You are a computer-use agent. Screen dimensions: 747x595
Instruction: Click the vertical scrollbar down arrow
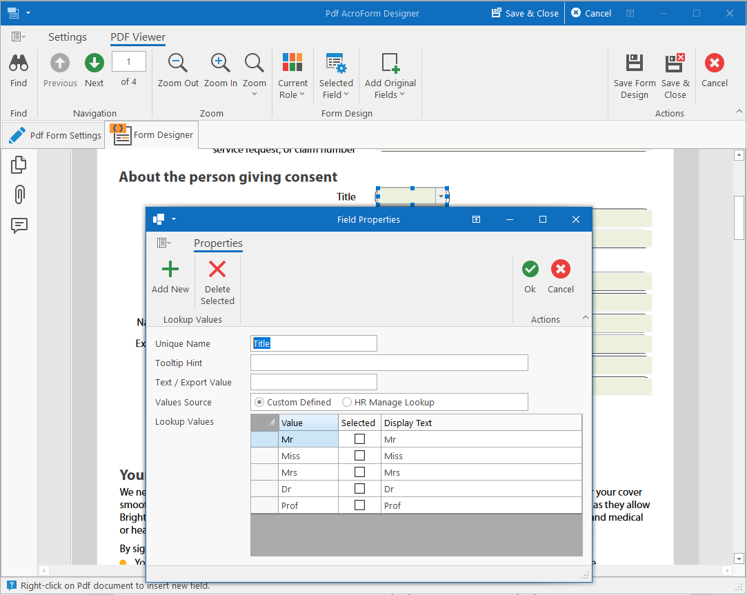(739, 558)
